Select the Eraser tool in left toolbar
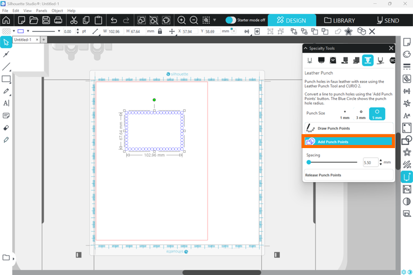413x275 pixels. 6,127
